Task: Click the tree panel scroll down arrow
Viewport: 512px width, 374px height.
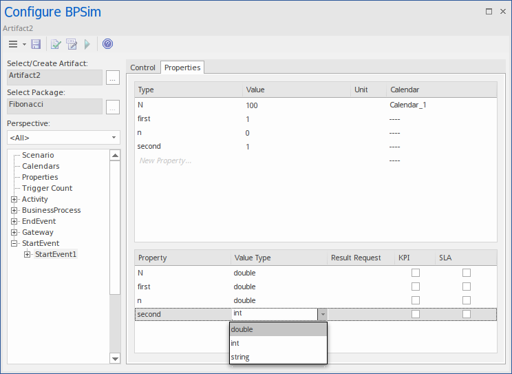Action: click(115, 358)
